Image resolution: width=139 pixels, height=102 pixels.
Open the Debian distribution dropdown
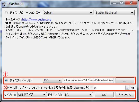point(68,13)
